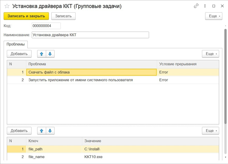Add a key-value row with lower 'Добавить'
228x164 pixels.
pyautogui.click(x=19, y=131)
